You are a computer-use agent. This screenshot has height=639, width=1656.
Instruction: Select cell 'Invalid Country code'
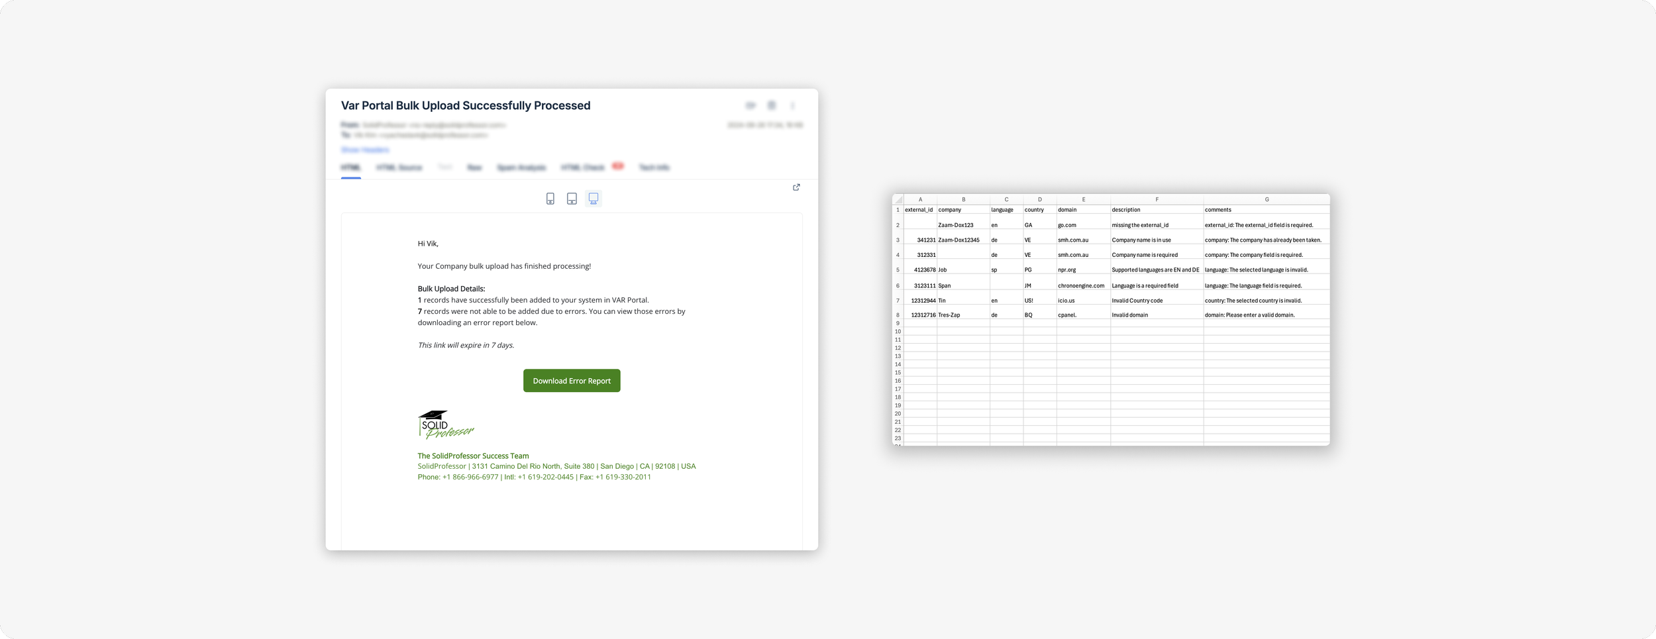[x=1157, y=298]
